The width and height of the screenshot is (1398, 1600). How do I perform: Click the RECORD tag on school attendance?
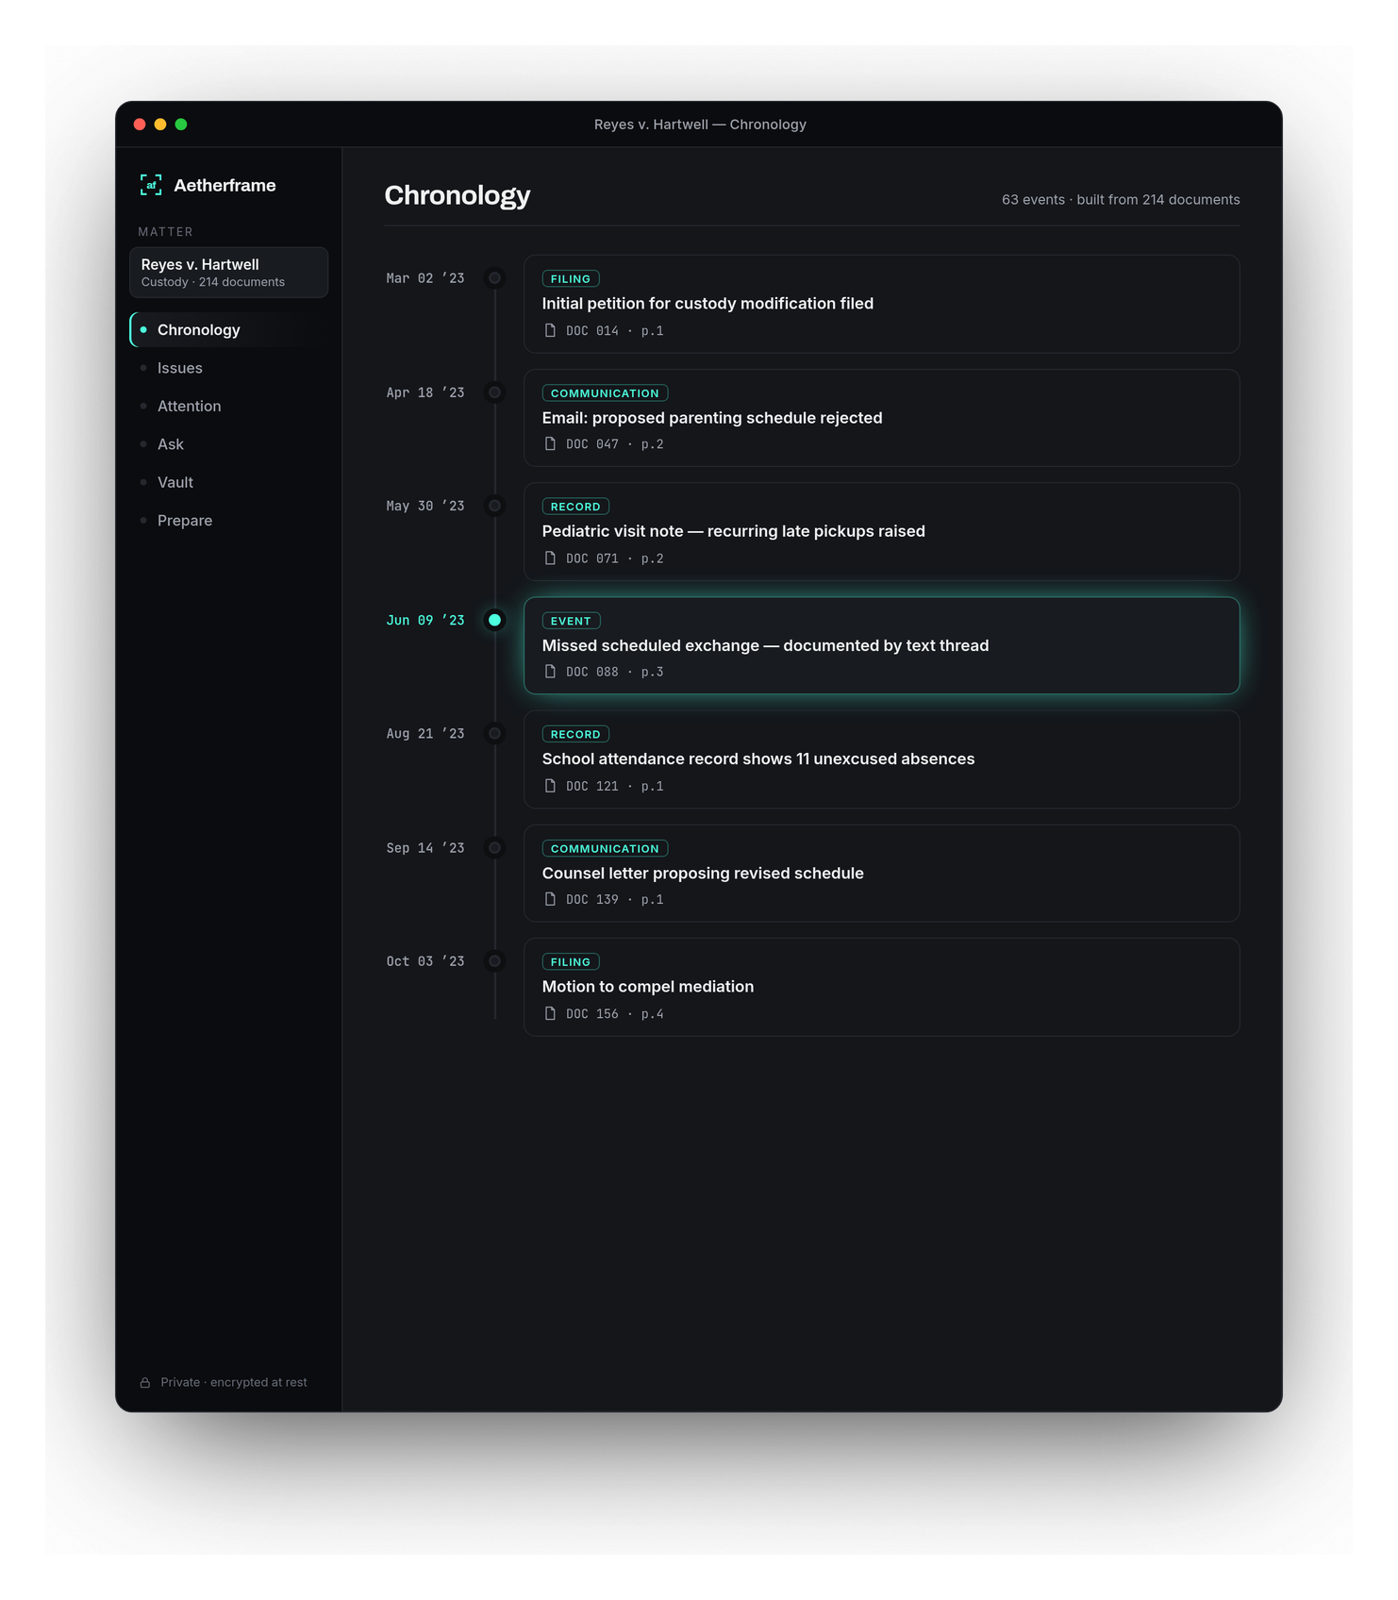[575, 734]
